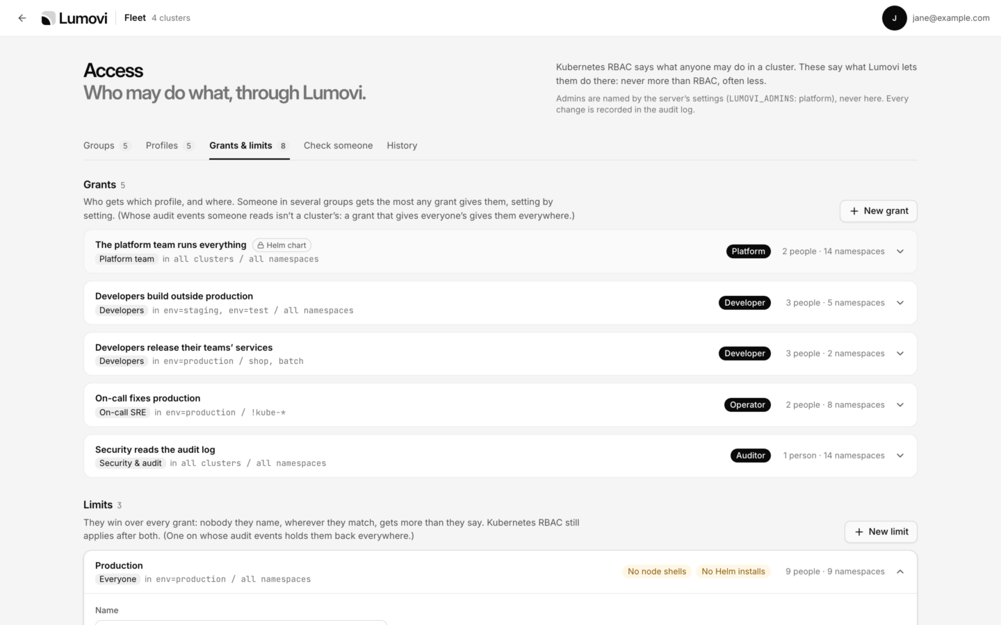
Task: Click the No Helm installs tag
Action: point(733,572)
